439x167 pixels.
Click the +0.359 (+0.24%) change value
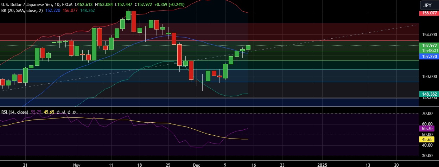point(170,4)
